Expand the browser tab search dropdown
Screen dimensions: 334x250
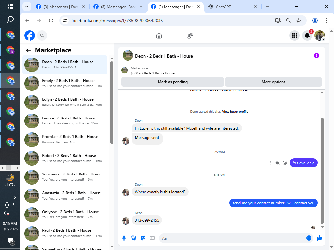point(27,7)
